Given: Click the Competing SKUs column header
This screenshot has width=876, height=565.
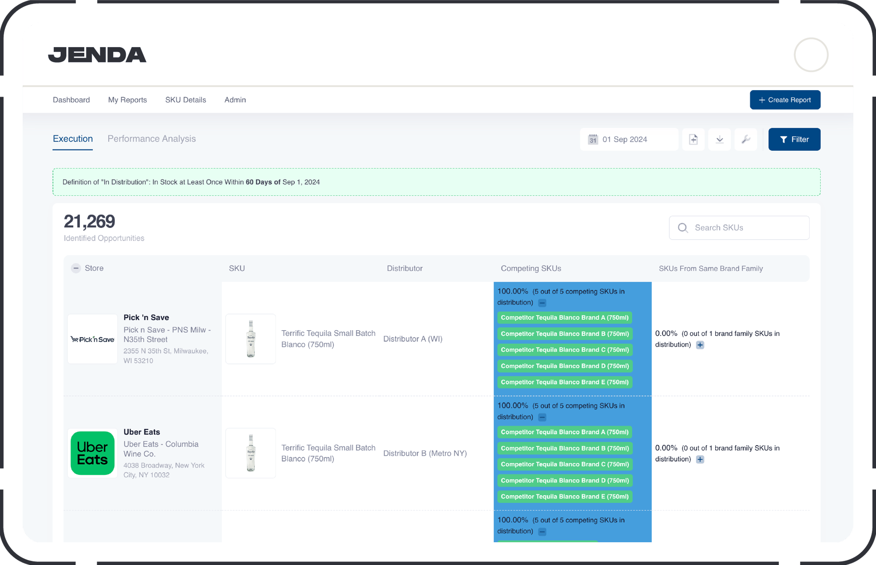Looking at the screenshot, I should (531, 268).
